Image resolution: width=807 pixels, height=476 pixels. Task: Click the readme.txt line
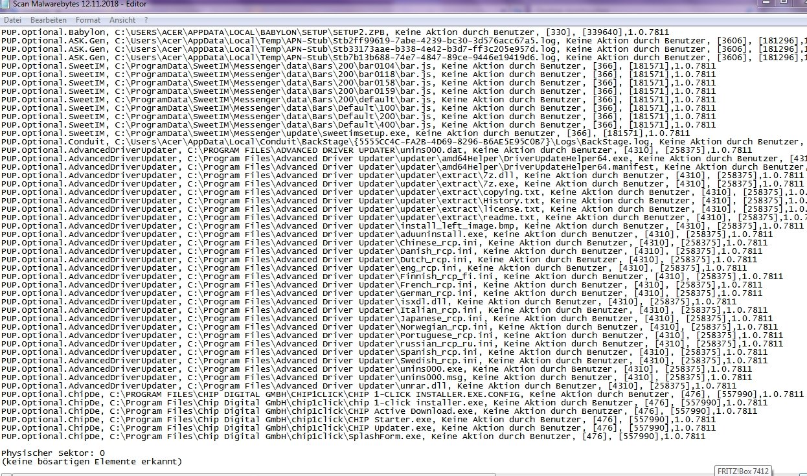point(403,217)
